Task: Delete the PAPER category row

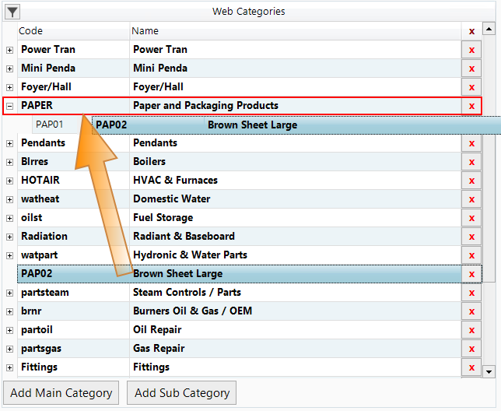Action: coord(471,106)
